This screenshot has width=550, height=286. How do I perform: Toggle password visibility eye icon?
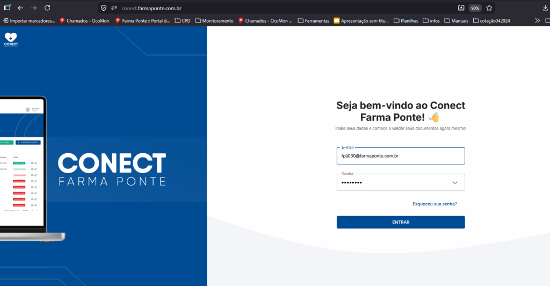point(455,182)
